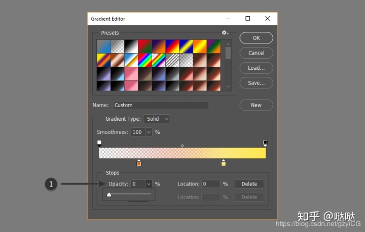
Task: Click the Presets section label
Action: 110,33
